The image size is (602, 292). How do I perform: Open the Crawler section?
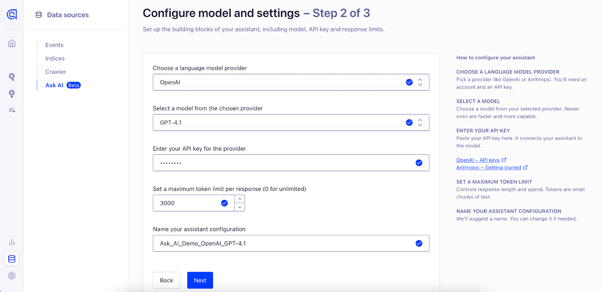(56, 72)
